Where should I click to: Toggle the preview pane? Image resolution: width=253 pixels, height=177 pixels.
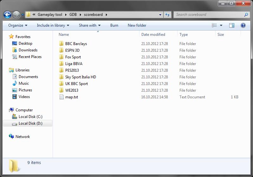(x=232, y=25)
